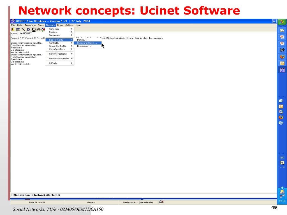Open the folder window taskbar button

282,31
